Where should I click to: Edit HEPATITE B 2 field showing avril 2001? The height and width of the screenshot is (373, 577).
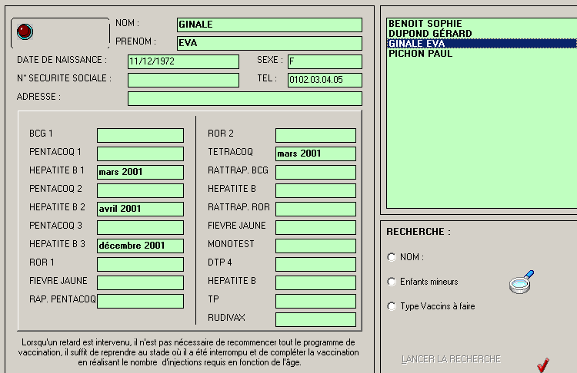[x=140, y=209]
